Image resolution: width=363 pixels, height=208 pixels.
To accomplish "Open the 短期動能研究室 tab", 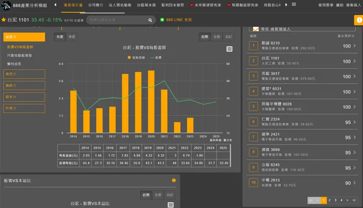I will click(243, 5).
